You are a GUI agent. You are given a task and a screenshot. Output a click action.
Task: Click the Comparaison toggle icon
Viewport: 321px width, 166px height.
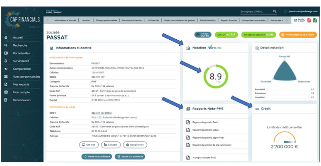coord(6,69)
